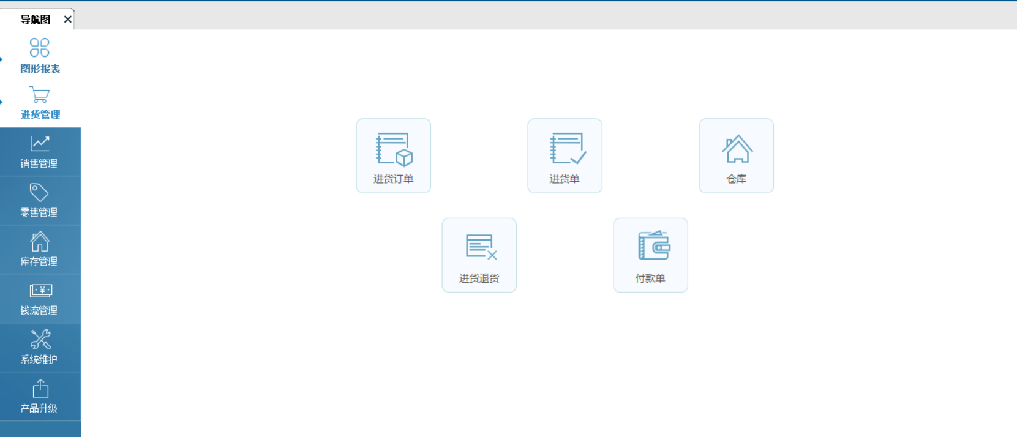Image resolution: width=1017 pixels, height=437 pixels.
Task: Open the 进货订单 tile
Action: point(394,156)
